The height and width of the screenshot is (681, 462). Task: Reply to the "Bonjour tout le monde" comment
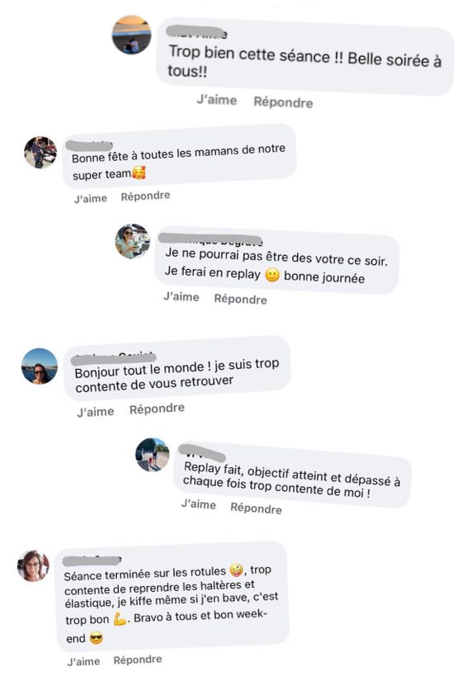pyautogui.click(x=157, y=409)
